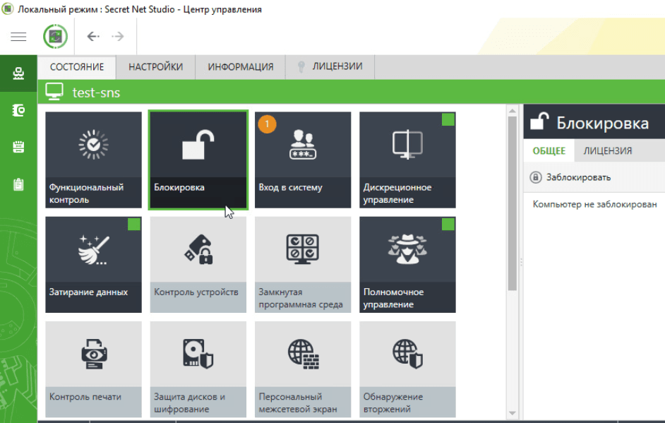Screen dimensions: 665x423
Task: Click the scroll down arrow of tiles list
Action: 513,413
